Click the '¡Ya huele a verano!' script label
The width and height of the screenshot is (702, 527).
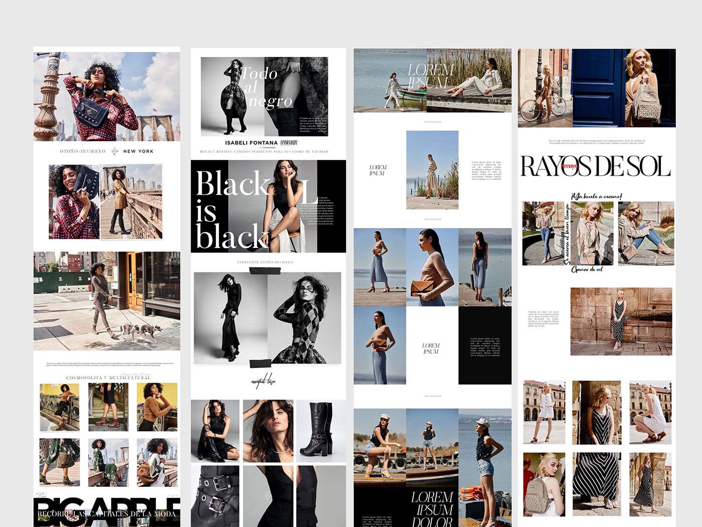596,196
